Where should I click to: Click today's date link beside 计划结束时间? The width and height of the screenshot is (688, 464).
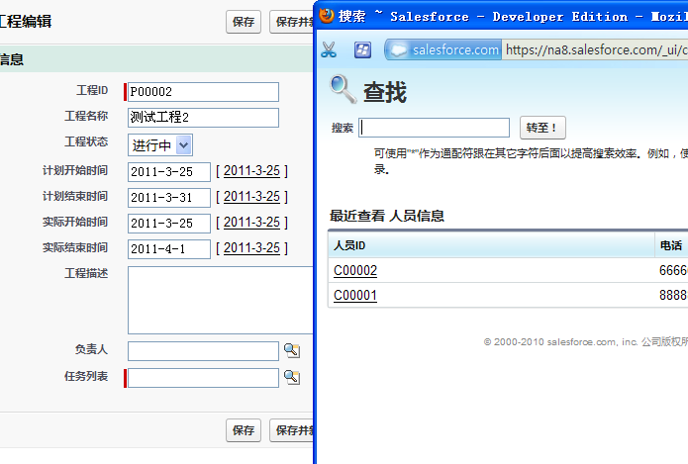point(251,197)
